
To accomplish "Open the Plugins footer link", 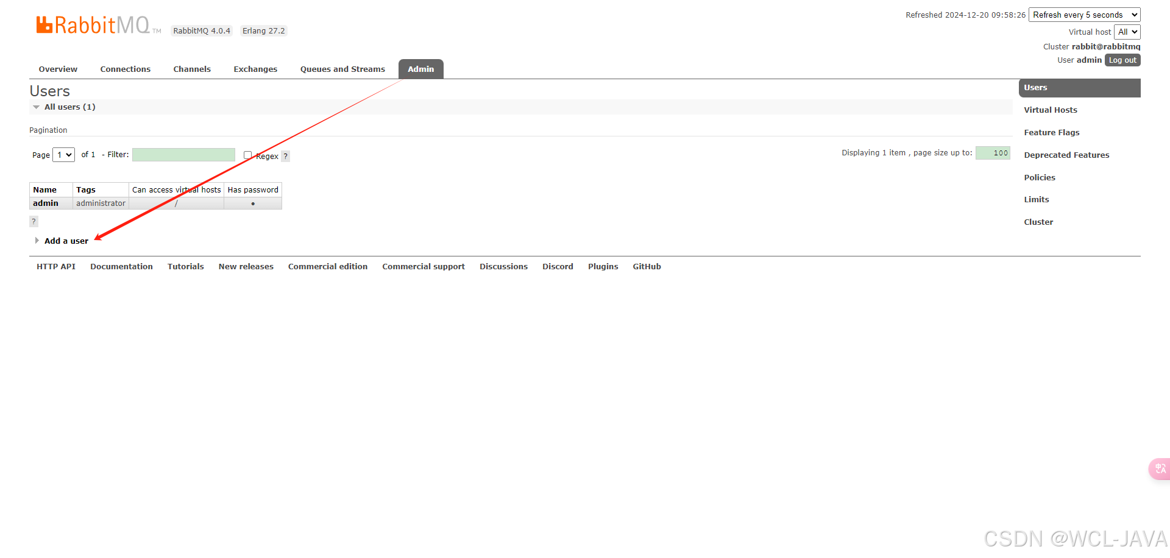I will tap(603, 266).
